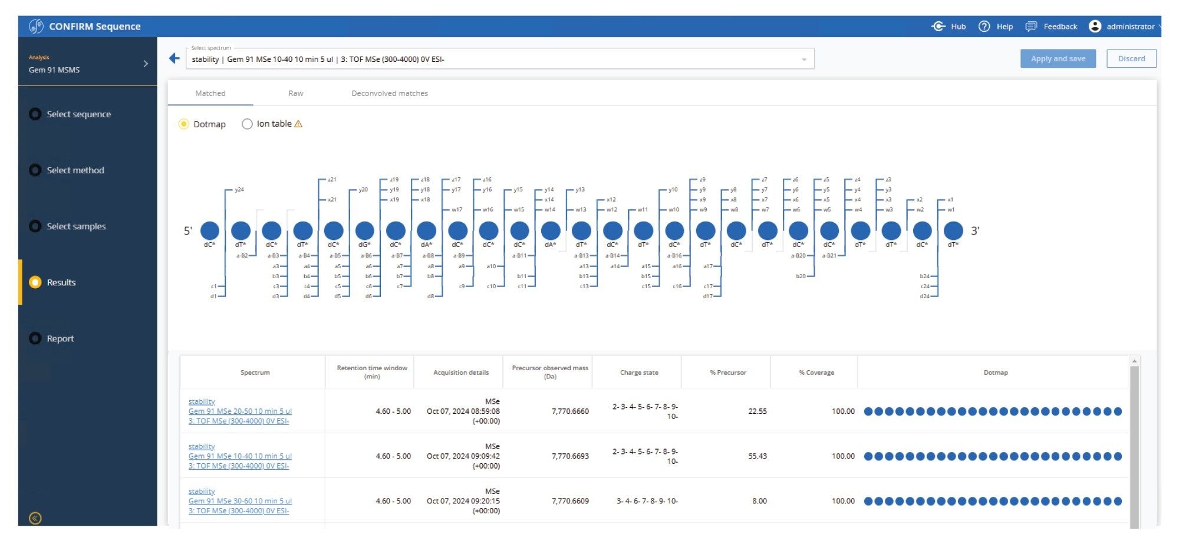Image resolution: width=1179 pixels, height=544 pixels.
Task: Click Results step circle icon
Action: [35, 282]
